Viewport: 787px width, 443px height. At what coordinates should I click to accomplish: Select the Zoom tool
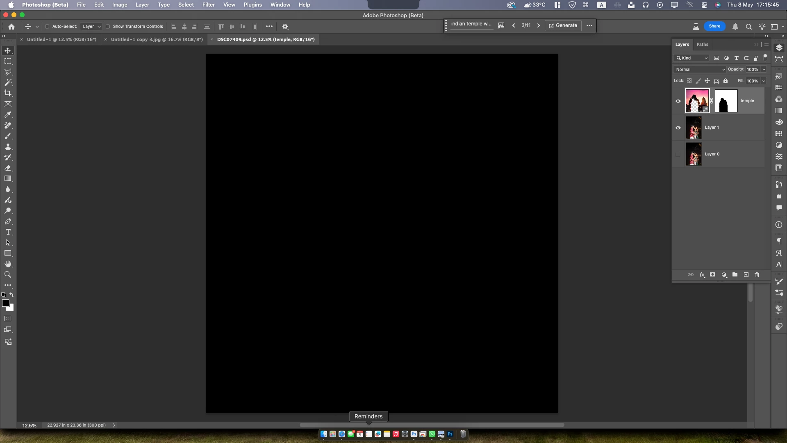pyautogui.click(x=8, y=275)
